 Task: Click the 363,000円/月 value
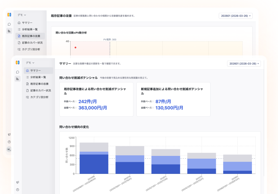pos(92,108)
